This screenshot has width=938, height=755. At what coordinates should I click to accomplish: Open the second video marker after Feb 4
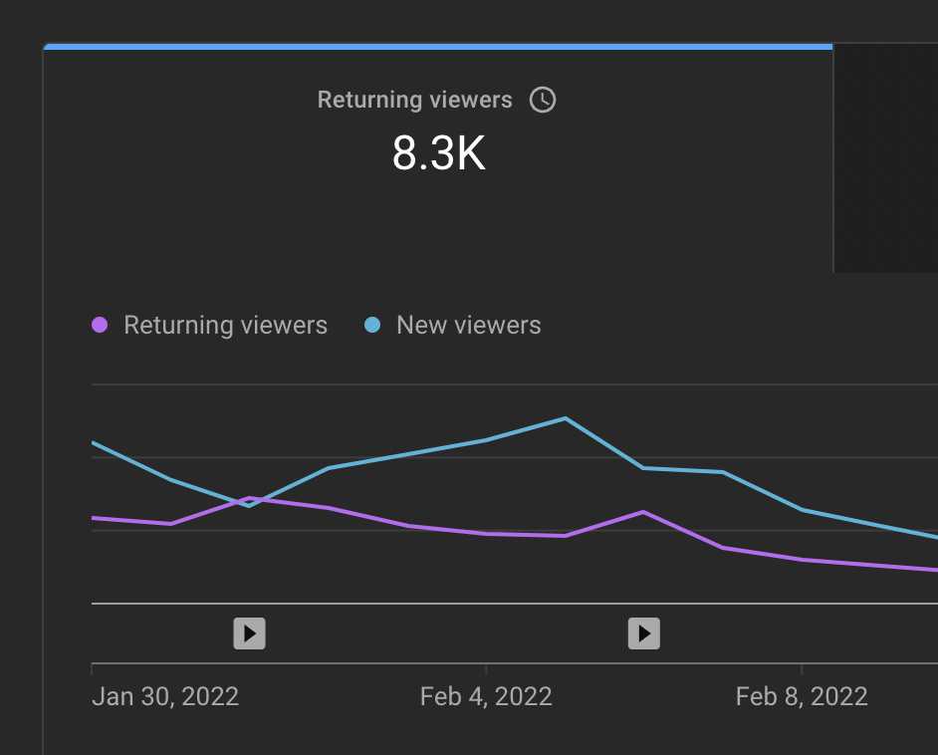point(643,633)
